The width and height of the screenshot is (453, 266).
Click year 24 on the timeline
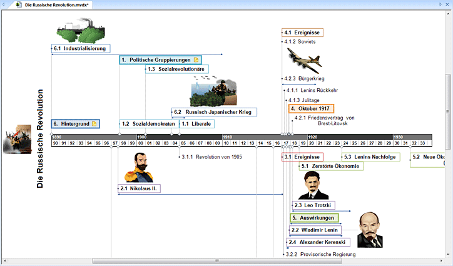pyautogui.click(x=345, y=143)
